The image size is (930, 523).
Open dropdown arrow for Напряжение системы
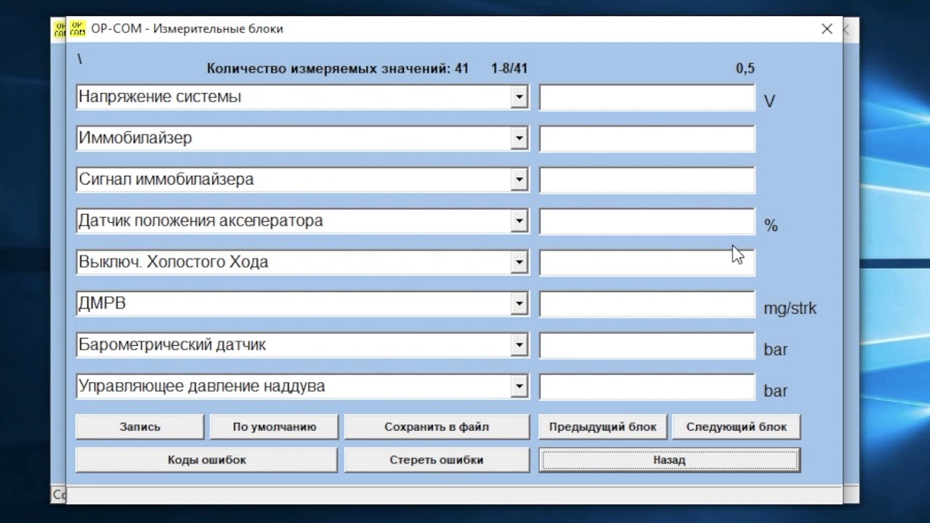pyautogui.click(x=519, y=97)
